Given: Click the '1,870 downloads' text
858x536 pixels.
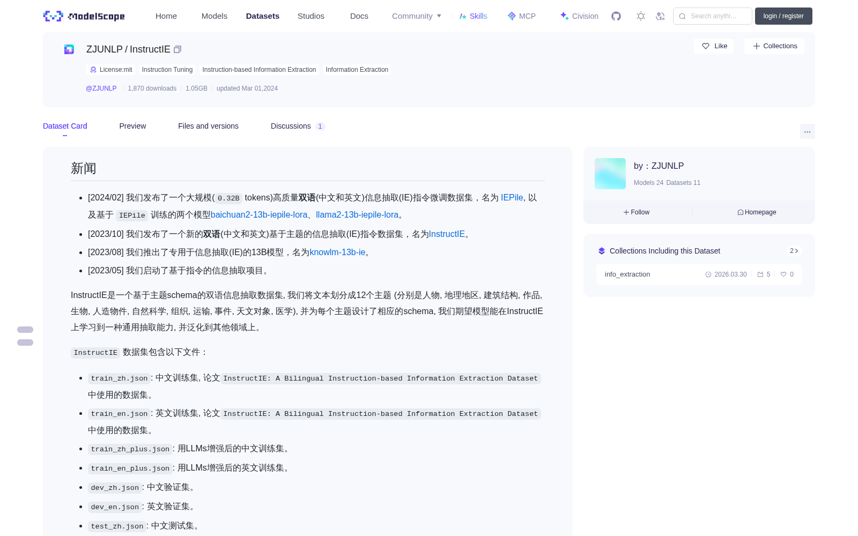Looking at the screenshot, I should pos(152,88).
